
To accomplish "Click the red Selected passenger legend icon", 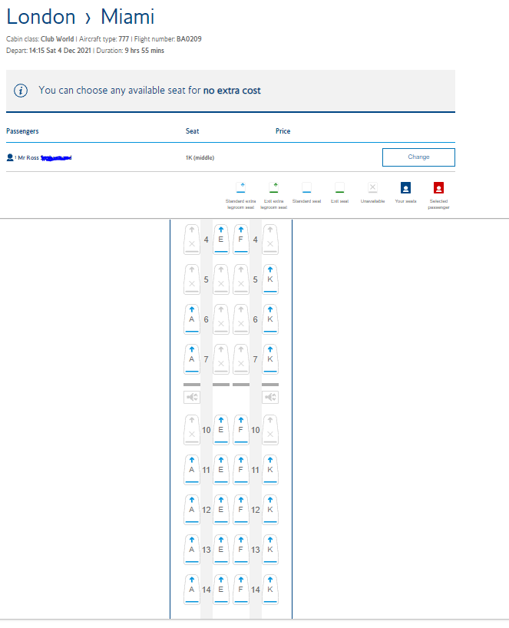I will point(438,187).
